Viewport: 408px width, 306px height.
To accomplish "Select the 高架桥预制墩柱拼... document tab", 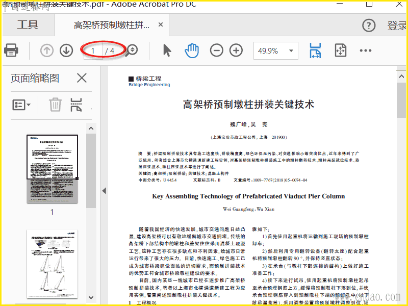I will click(x=111, y=25).
